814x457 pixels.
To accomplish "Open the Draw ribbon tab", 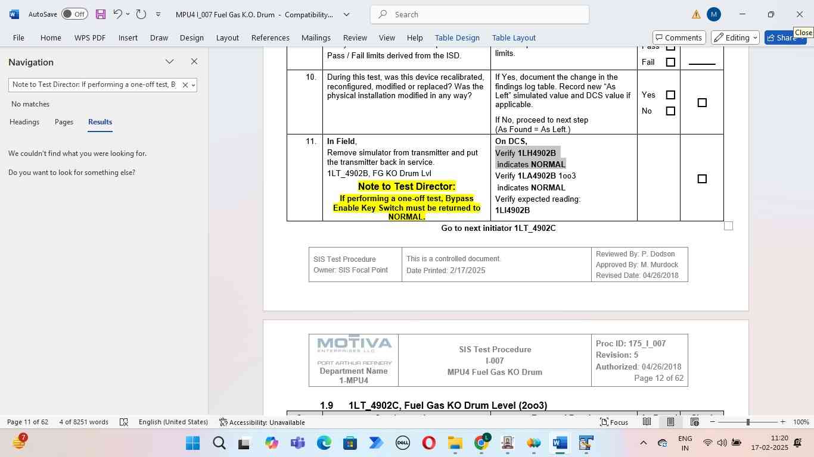I will pyautogui.click(x=159, y=37).
